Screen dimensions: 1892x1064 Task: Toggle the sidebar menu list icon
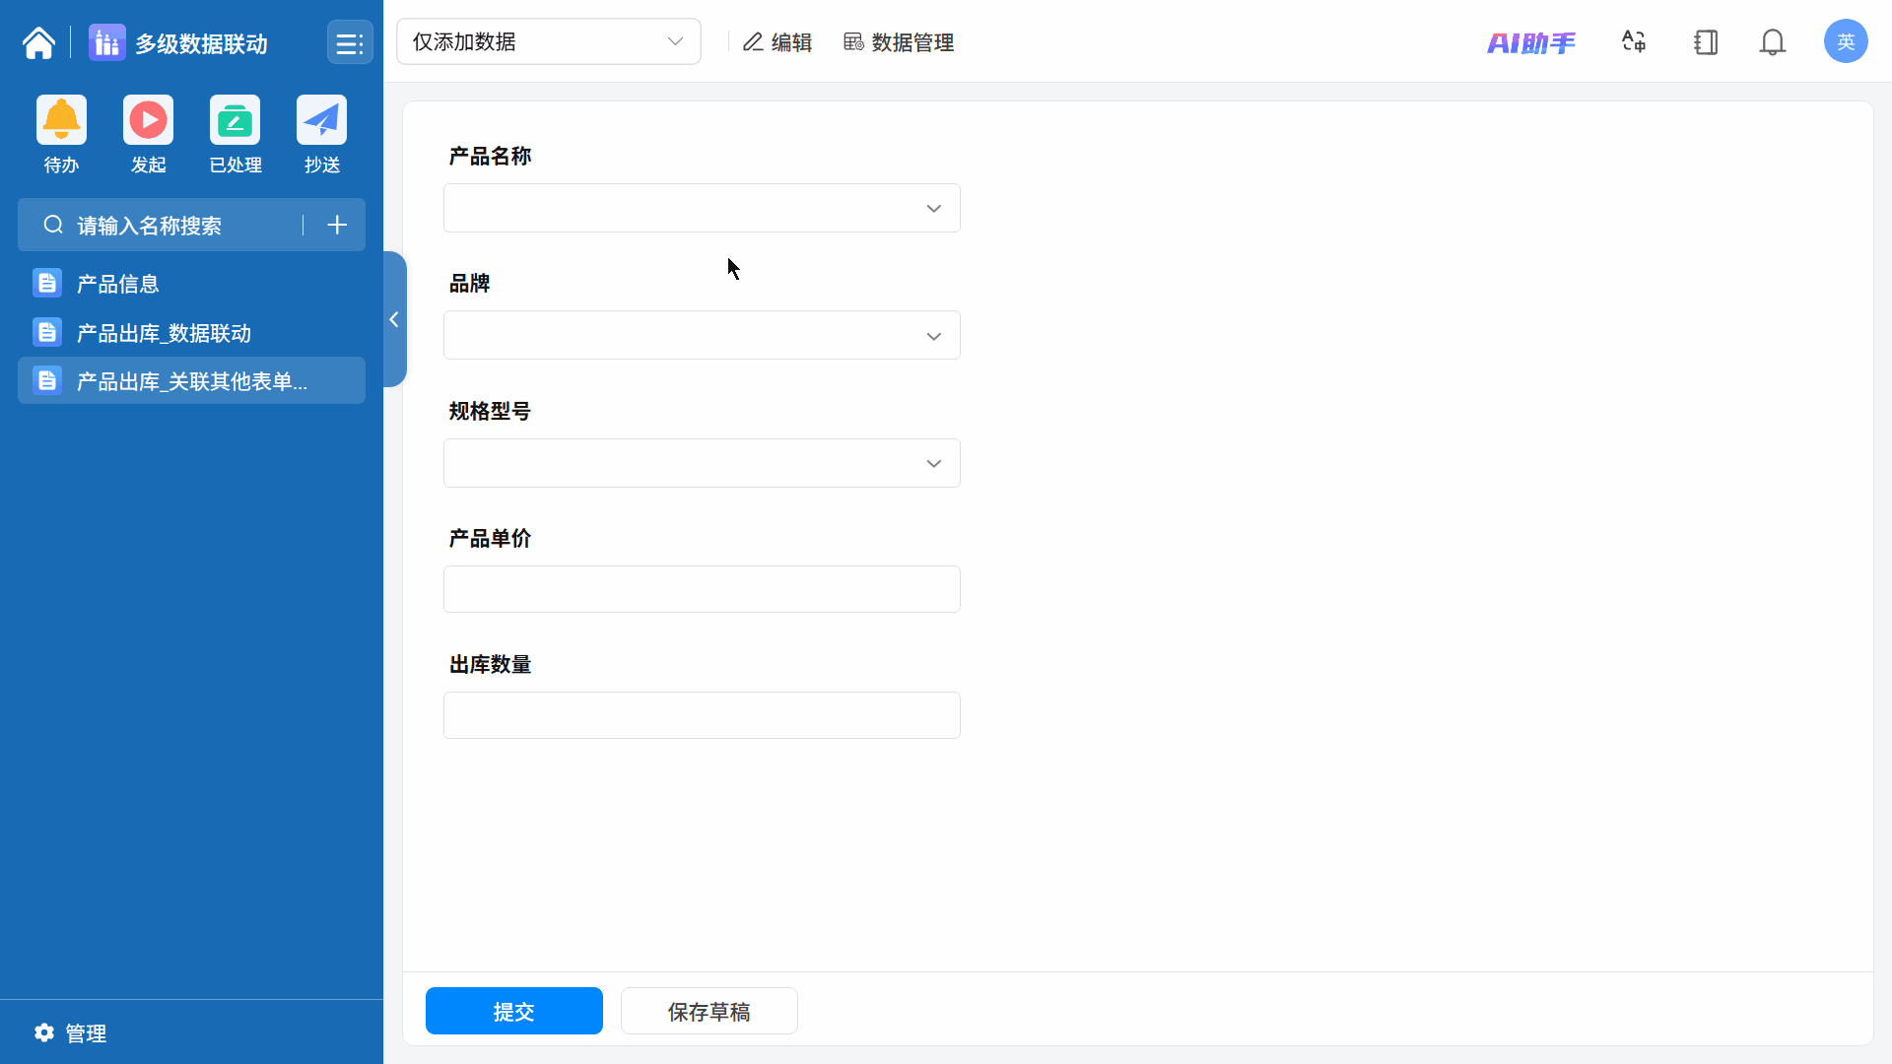[x=349, y=43]
